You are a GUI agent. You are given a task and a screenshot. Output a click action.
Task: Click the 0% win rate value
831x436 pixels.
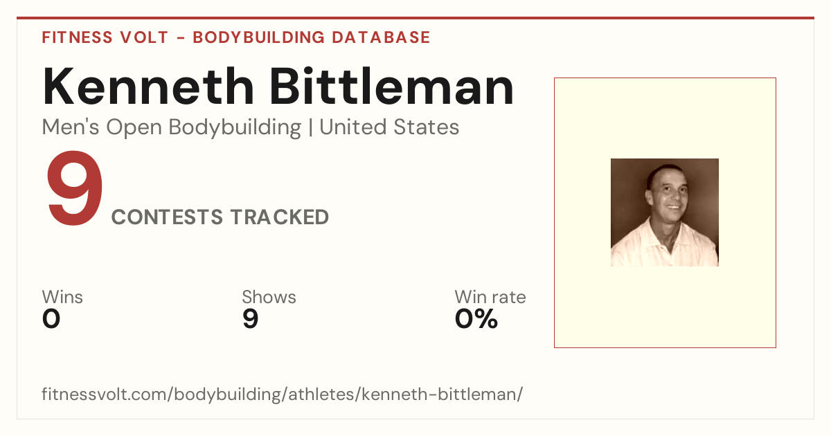[476, 319]
